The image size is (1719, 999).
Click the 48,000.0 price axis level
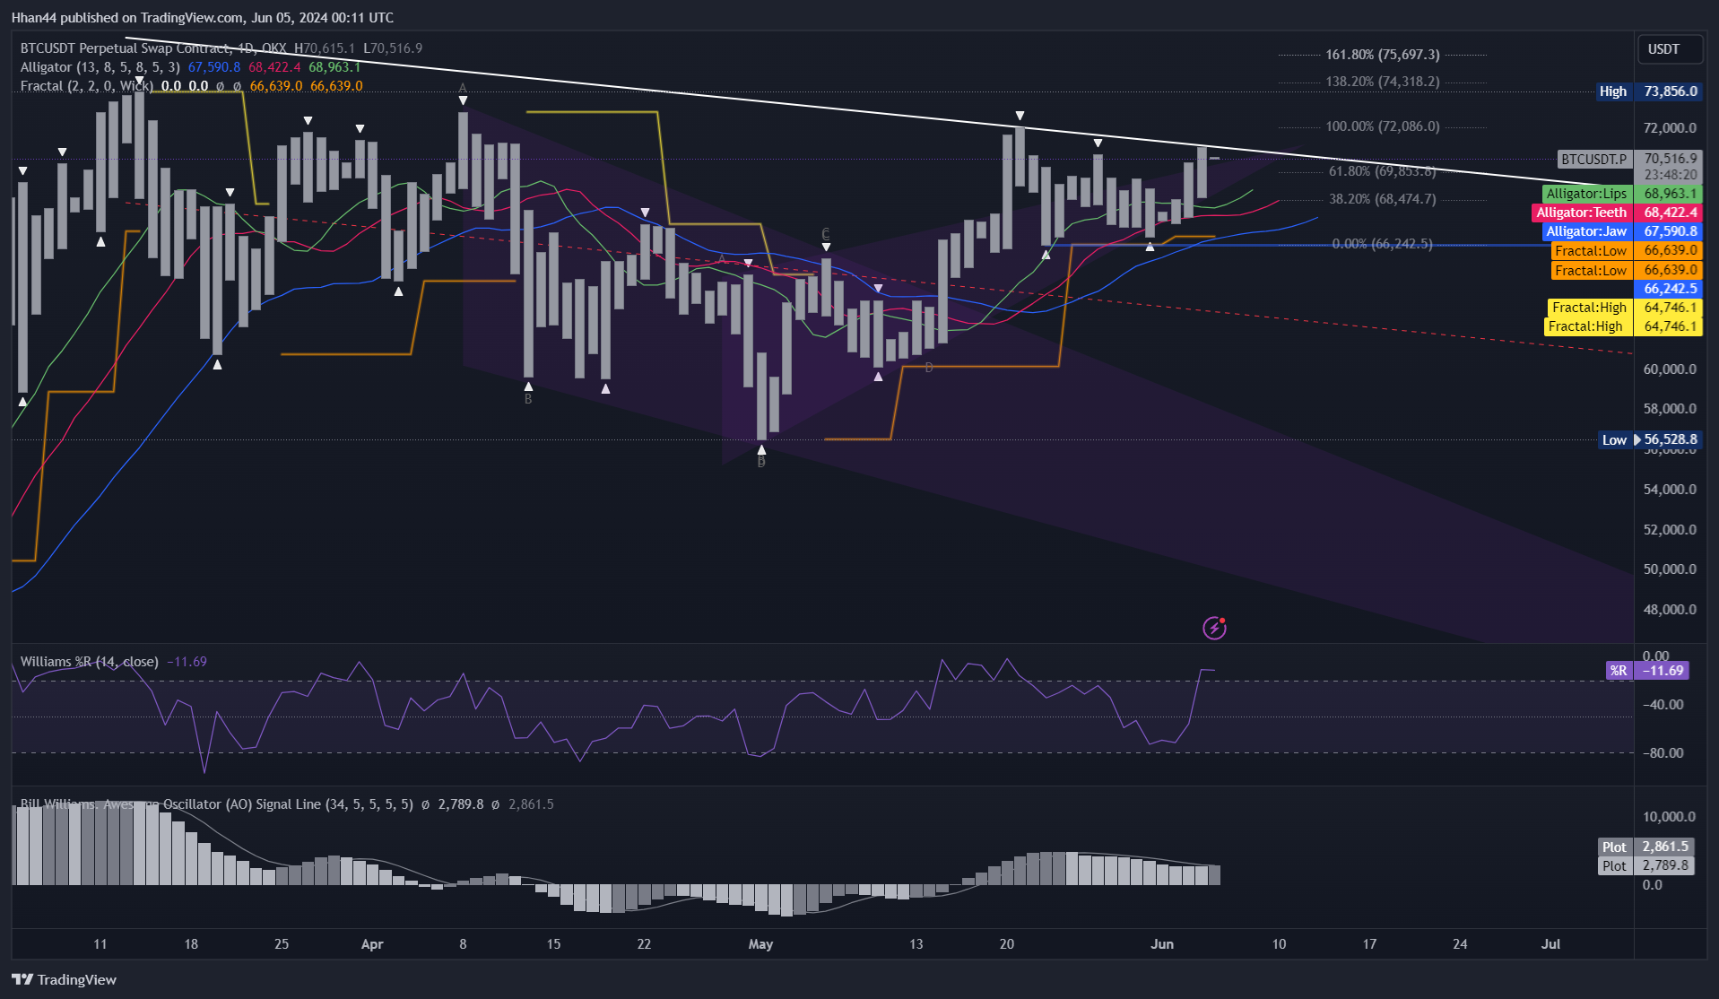[1670, 610]
